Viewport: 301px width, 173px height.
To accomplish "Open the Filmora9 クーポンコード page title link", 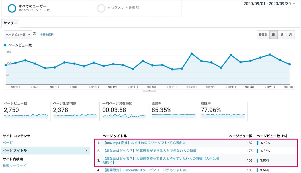I will tap(146, 170).
